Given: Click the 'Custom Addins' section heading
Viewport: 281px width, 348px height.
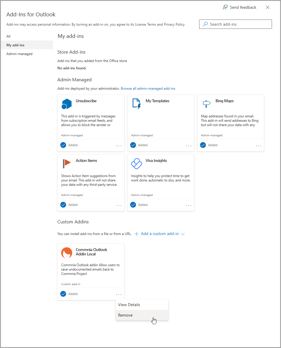Looking at the screenshot, I should 73,222.
